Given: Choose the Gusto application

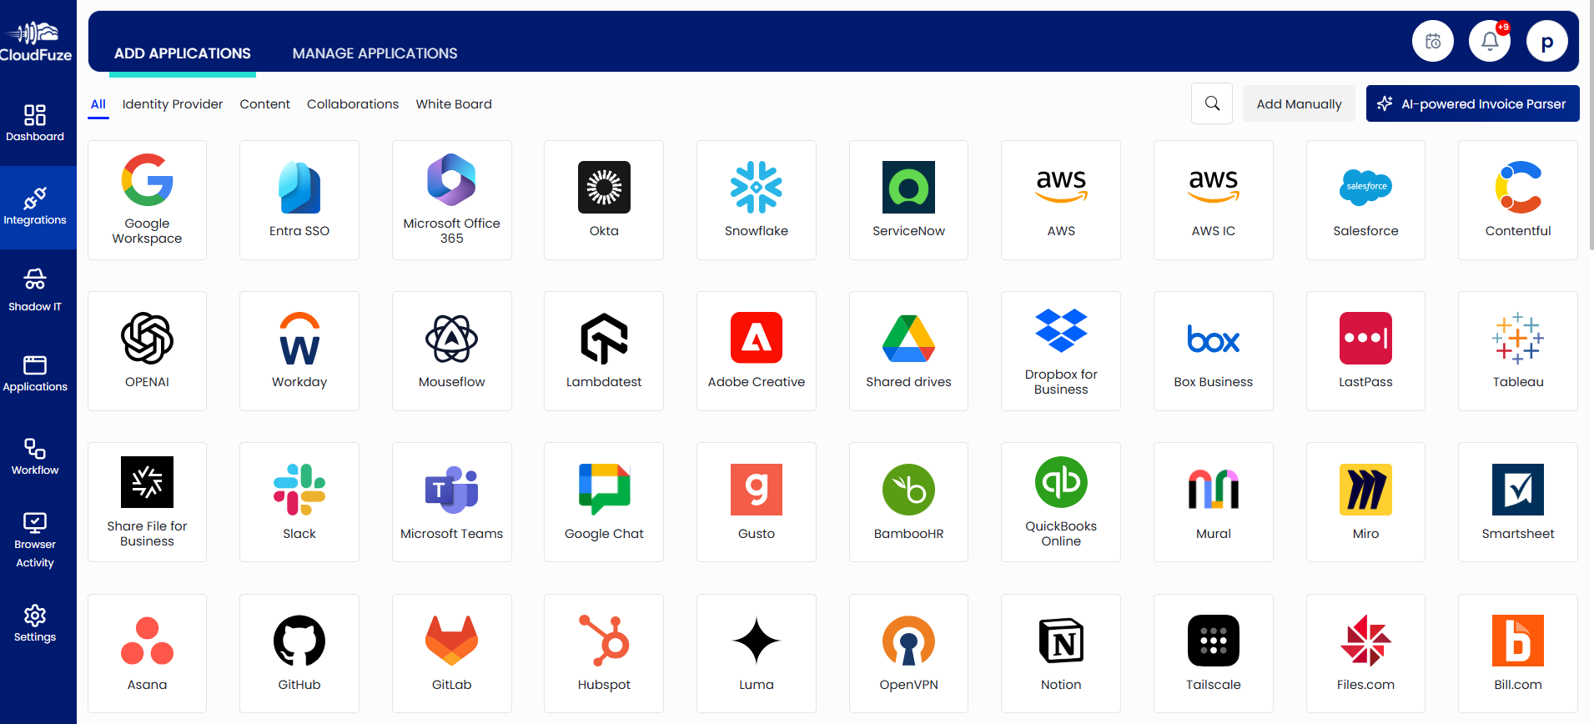Looking at the screenshot, I should coord(757,502).
